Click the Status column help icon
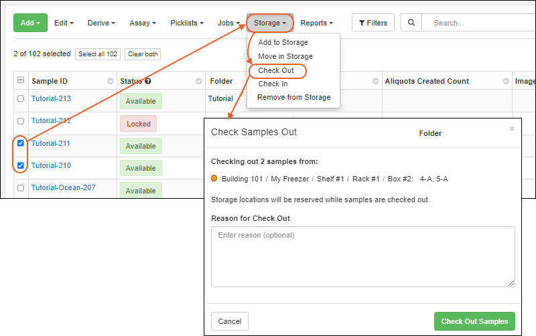The width and height of the screenshot is (536, 336). pos(148,81)
